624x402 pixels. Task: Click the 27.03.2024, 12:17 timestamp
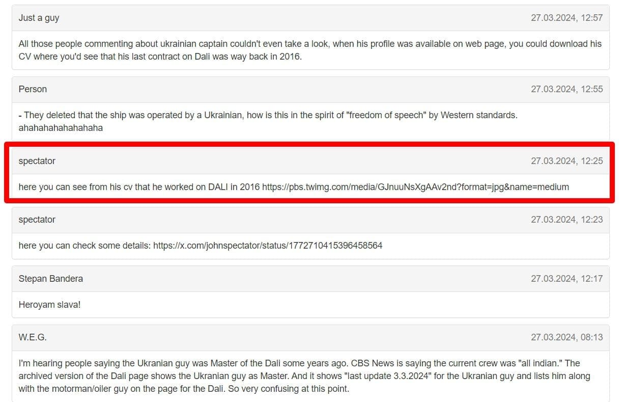566,279
